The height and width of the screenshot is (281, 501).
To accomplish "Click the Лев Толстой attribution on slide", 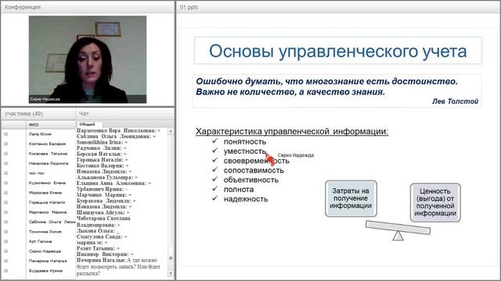I will point(455,101).
